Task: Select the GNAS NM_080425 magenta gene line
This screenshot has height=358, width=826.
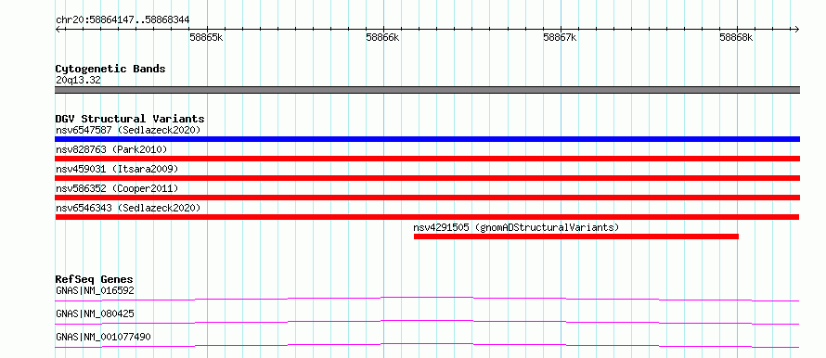Action: (427, 322)
